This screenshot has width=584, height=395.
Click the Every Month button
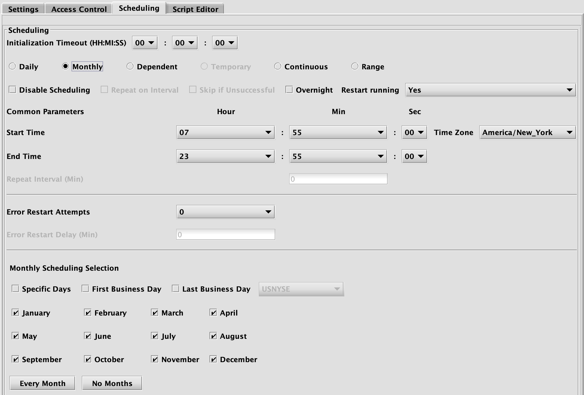pyautogui.click(x=42, y=383)
